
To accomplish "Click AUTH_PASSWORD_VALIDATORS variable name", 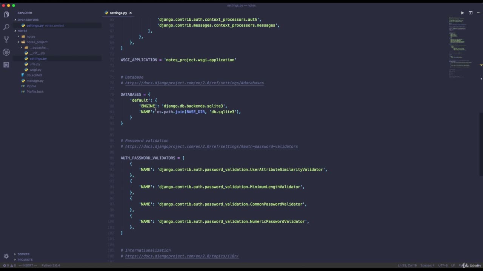I will pos(148,158).
